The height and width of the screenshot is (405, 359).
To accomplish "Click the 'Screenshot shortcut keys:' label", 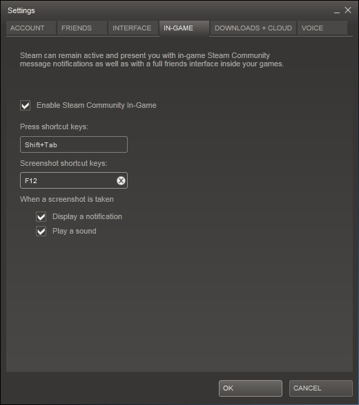I will click(64, 163).
